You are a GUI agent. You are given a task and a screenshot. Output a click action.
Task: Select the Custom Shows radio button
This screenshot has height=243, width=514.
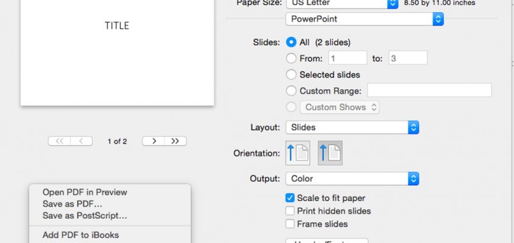pos(291,107)
